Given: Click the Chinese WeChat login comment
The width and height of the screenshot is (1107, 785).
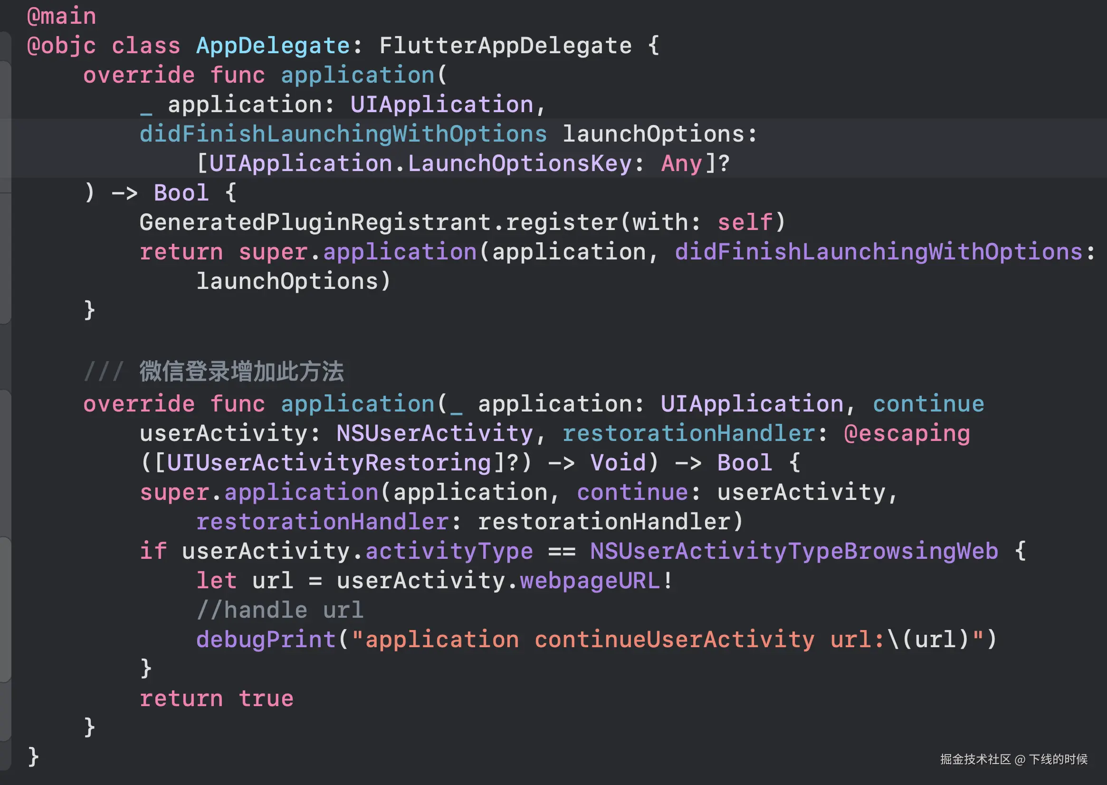Looking at the screenshot, I should (x=241, y=371).
